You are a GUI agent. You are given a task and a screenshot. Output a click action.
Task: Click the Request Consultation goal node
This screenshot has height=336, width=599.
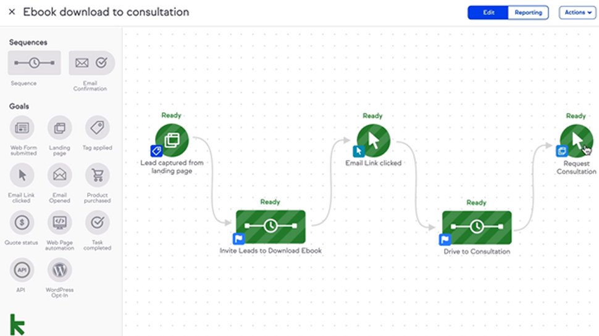(x=577, y=141)
